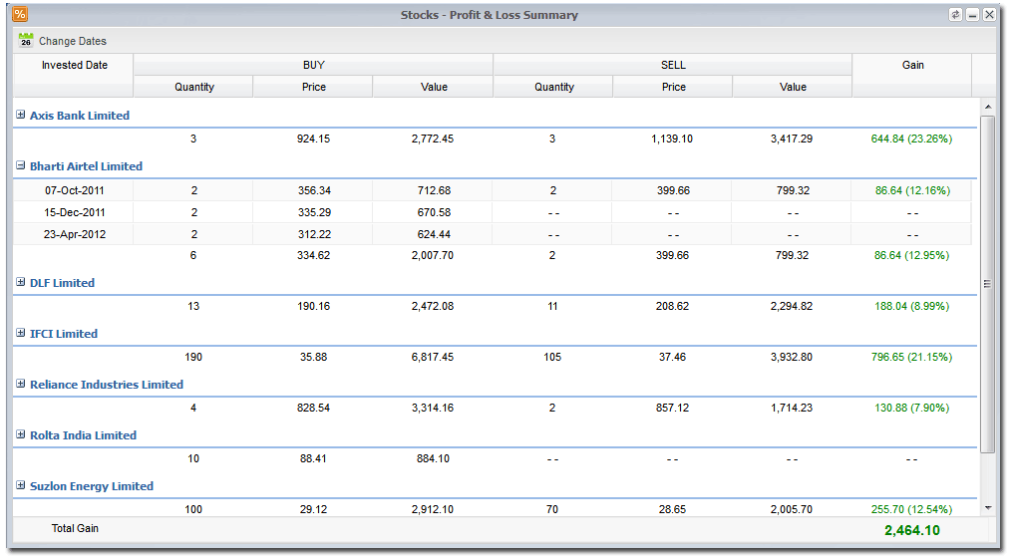1010x558 pixels.
Task: Click Reliance gain 130.88 (7.90%)
Action: (x=911, y=409)
